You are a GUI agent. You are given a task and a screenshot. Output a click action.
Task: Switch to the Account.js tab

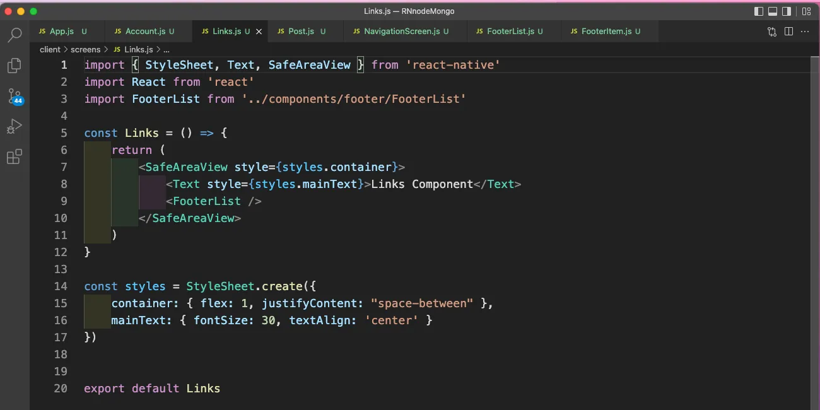(x=149, y=32)
